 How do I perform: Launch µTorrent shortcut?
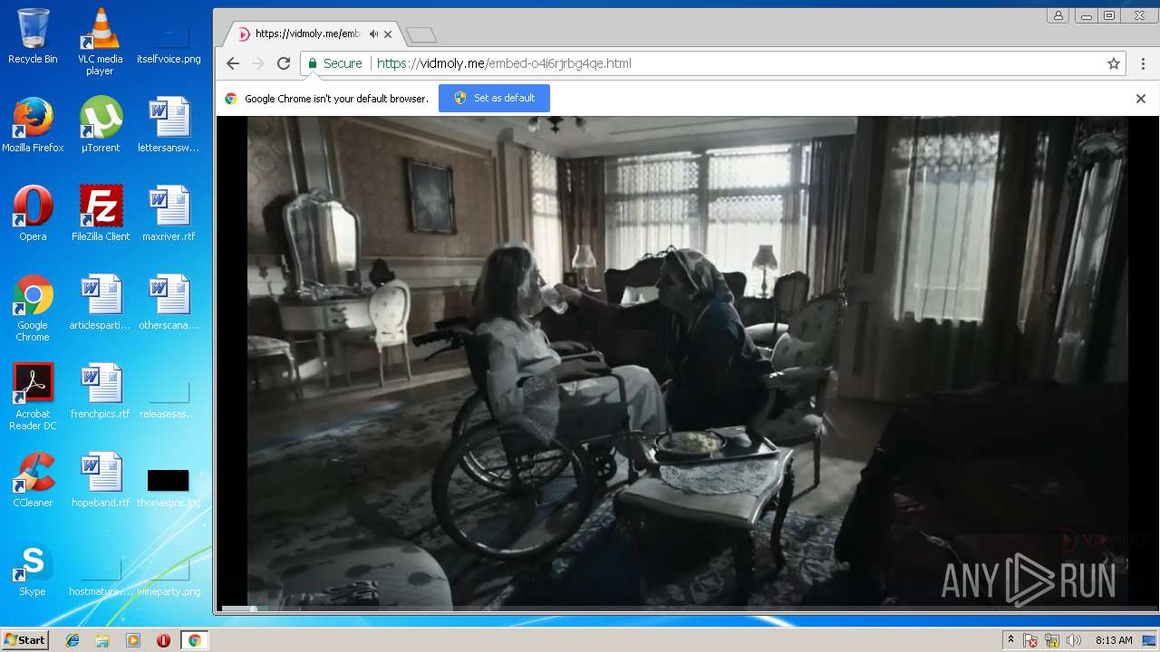101,125
